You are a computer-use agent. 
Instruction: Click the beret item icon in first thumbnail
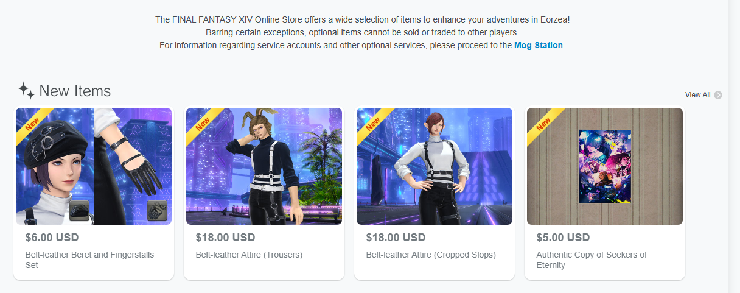pyautogui.click(x=80, y=211)
